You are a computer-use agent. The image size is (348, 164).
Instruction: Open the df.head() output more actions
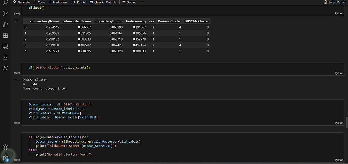pos(16,20)
